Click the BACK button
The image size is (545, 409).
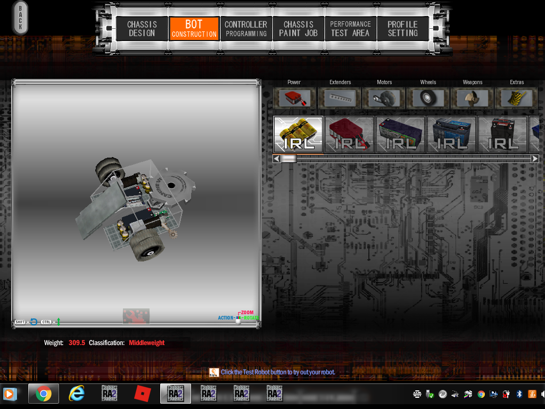pos(20,18)
